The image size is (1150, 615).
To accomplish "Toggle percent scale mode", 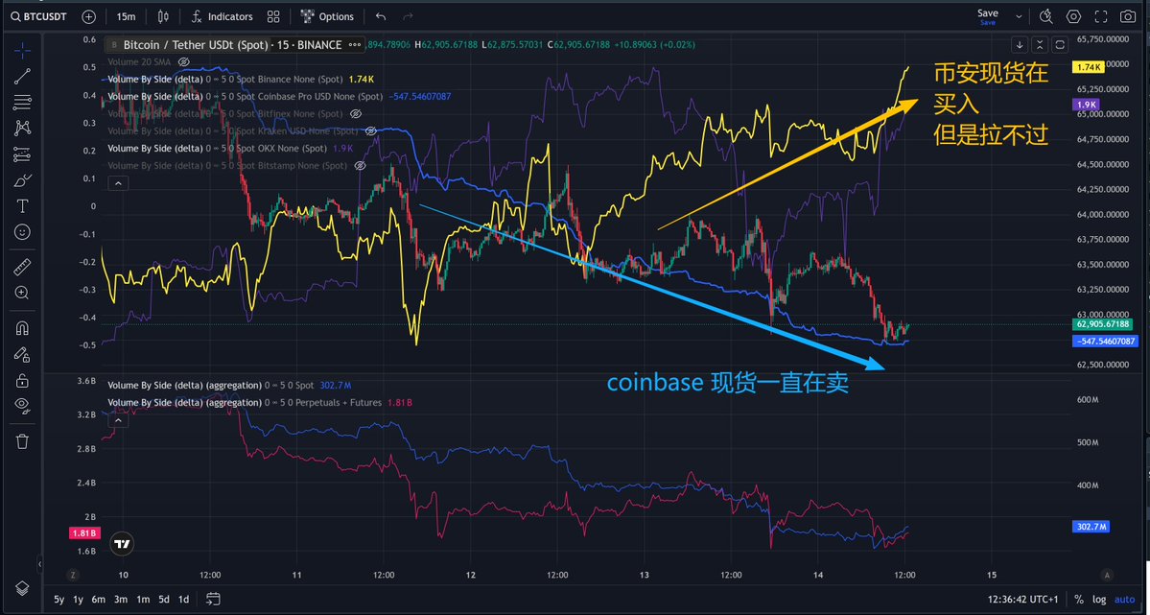I will (1079, 599).
